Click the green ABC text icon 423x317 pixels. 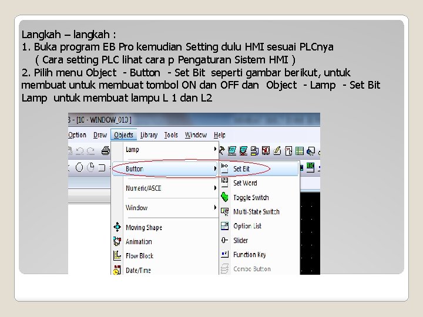click(x=310, y=167)
